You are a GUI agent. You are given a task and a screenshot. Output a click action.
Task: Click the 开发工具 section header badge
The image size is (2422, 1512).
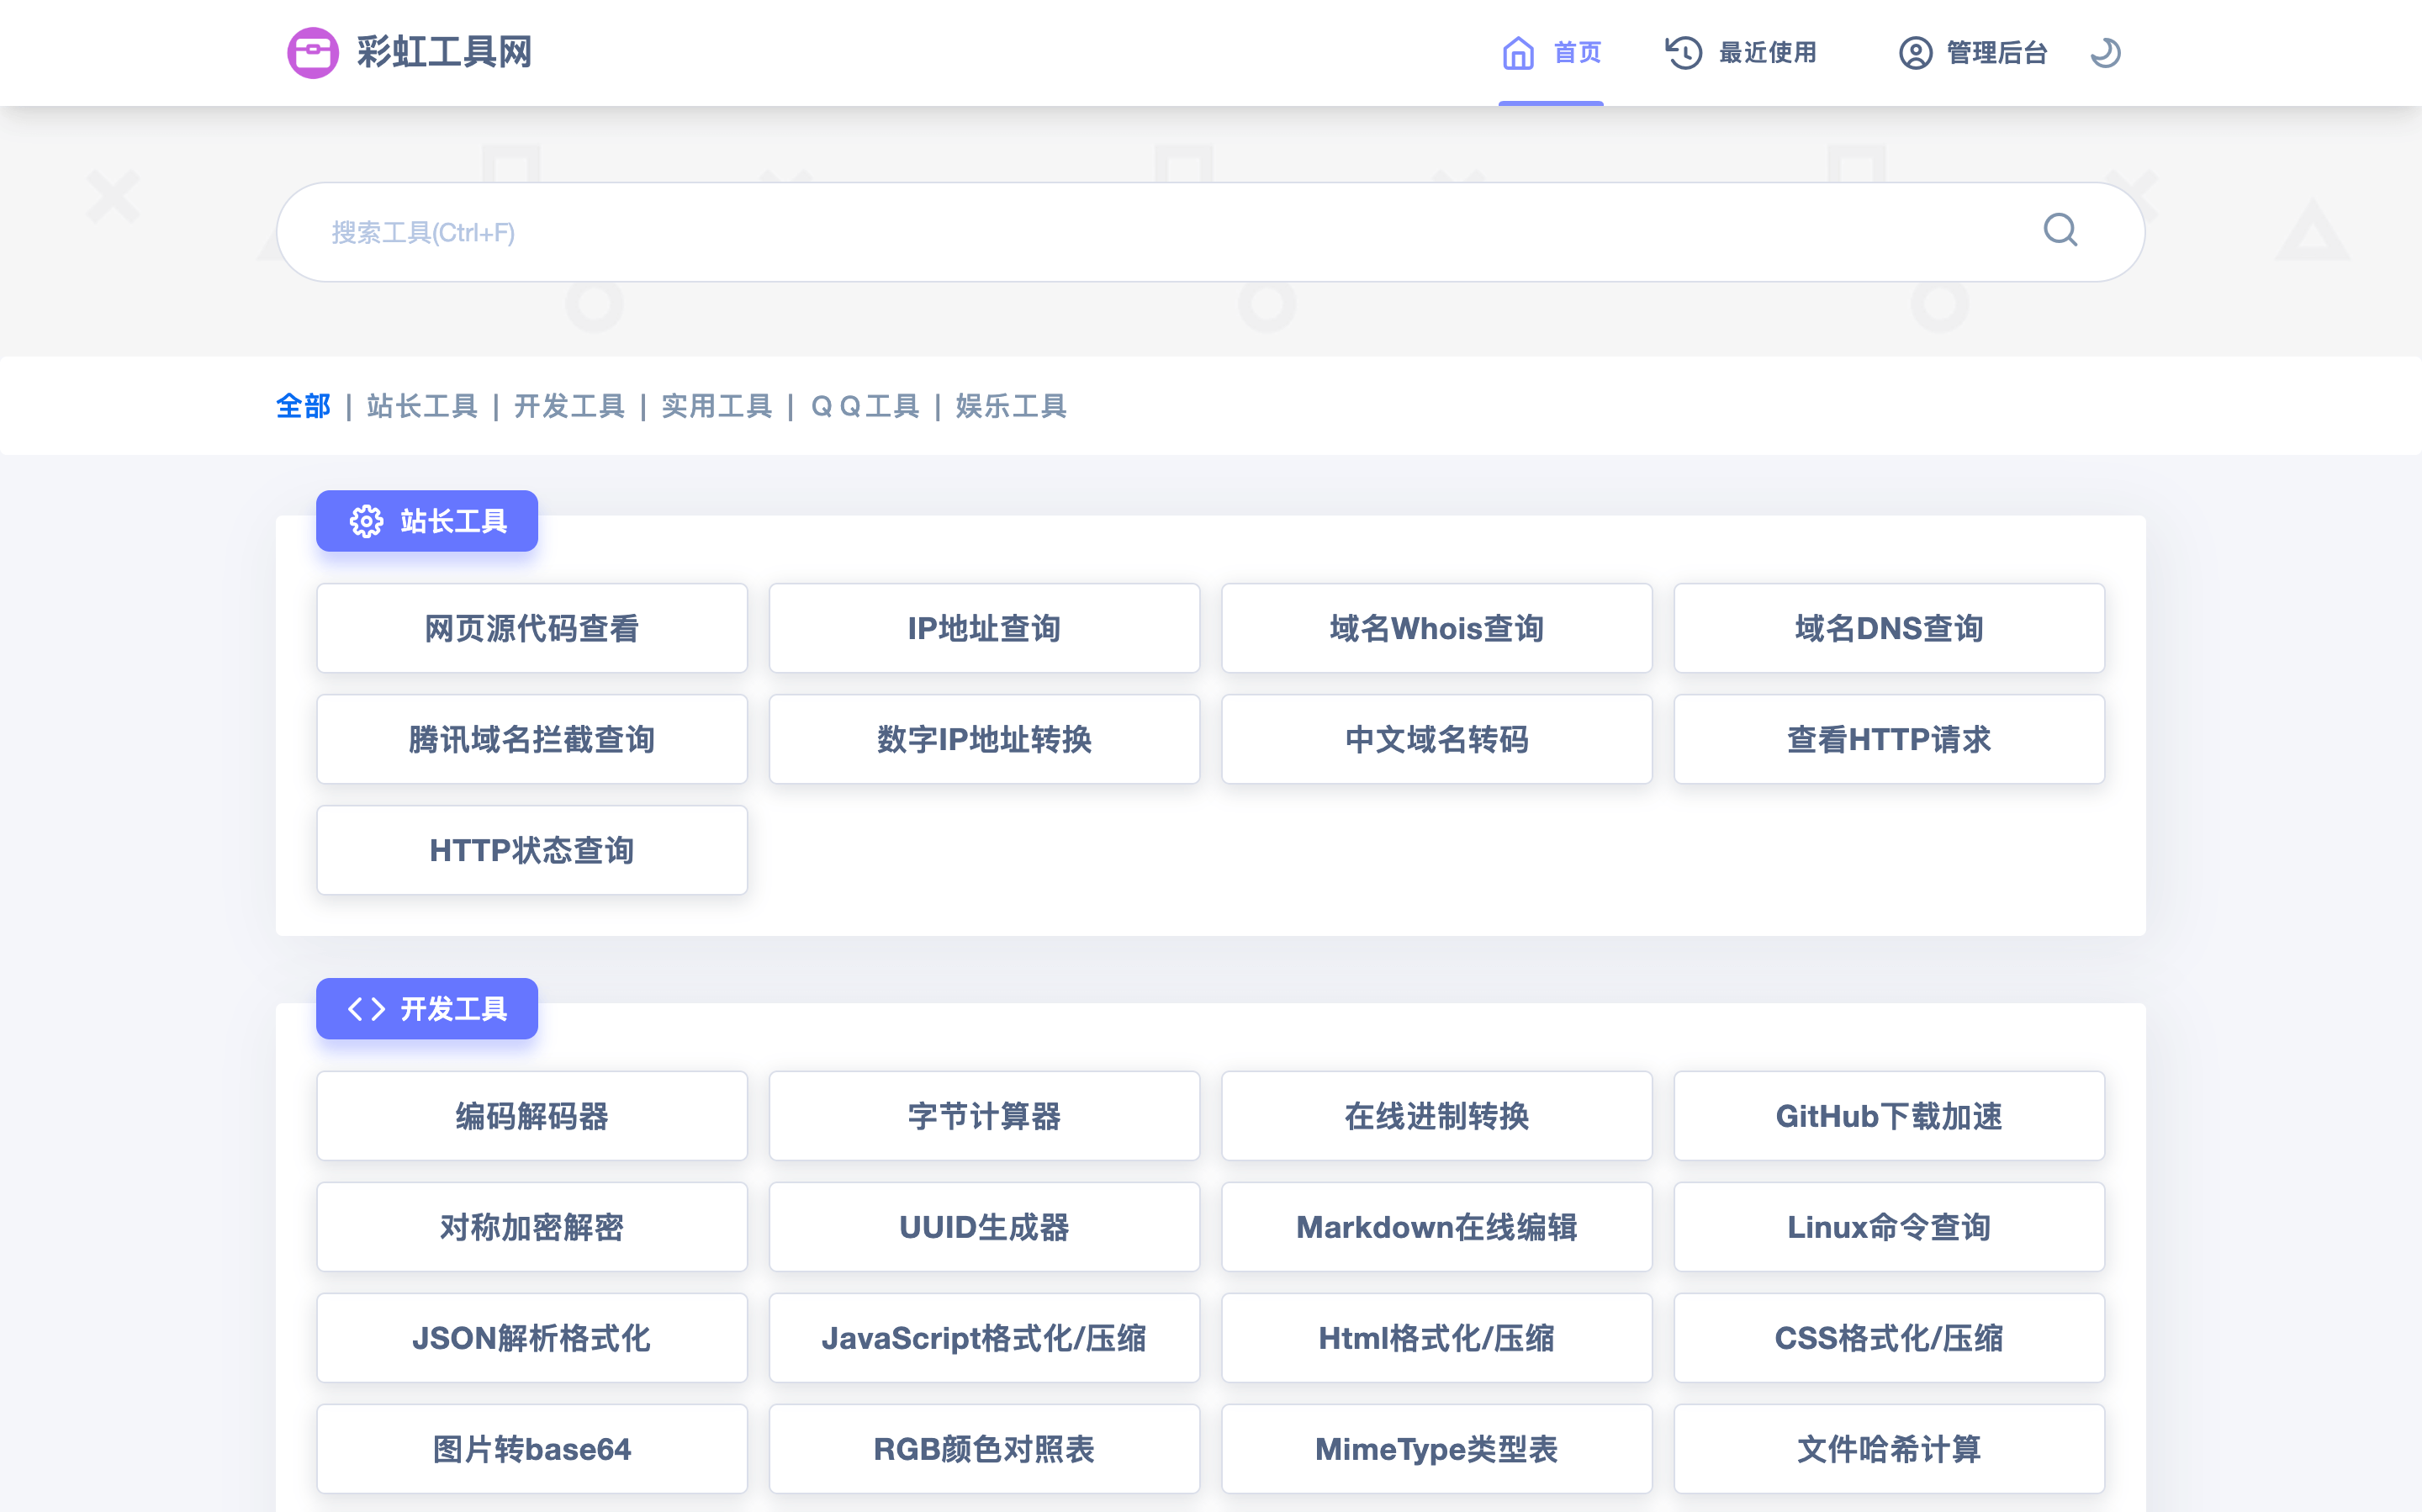click(x=427, y=1009)
